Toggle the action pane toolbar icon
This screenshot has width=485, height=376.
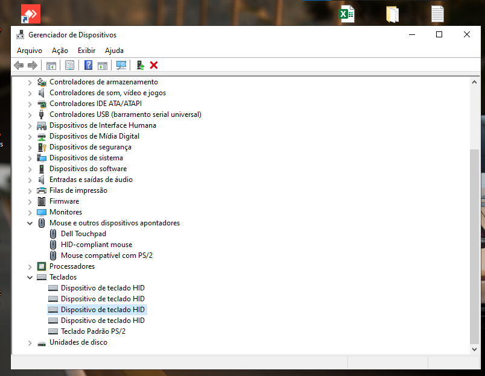(x=103, y=65)
